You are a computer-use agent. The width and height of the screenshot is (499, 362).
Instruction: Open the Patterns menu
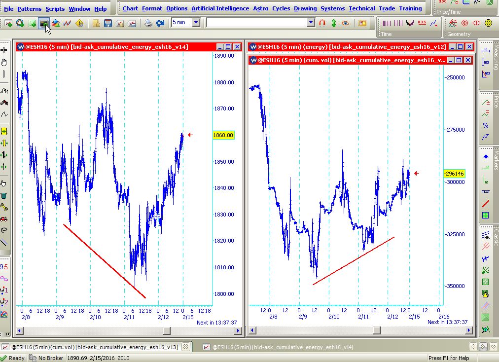29,8
